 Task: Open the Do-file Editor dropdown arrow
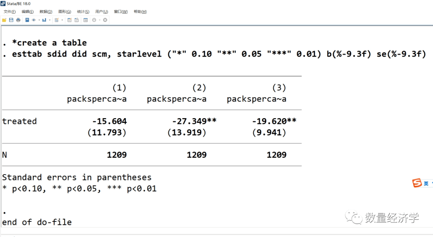click(62, 20)
